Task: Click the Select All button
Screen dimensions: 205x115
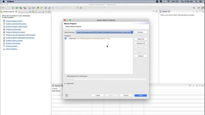Action: [141, 39]
